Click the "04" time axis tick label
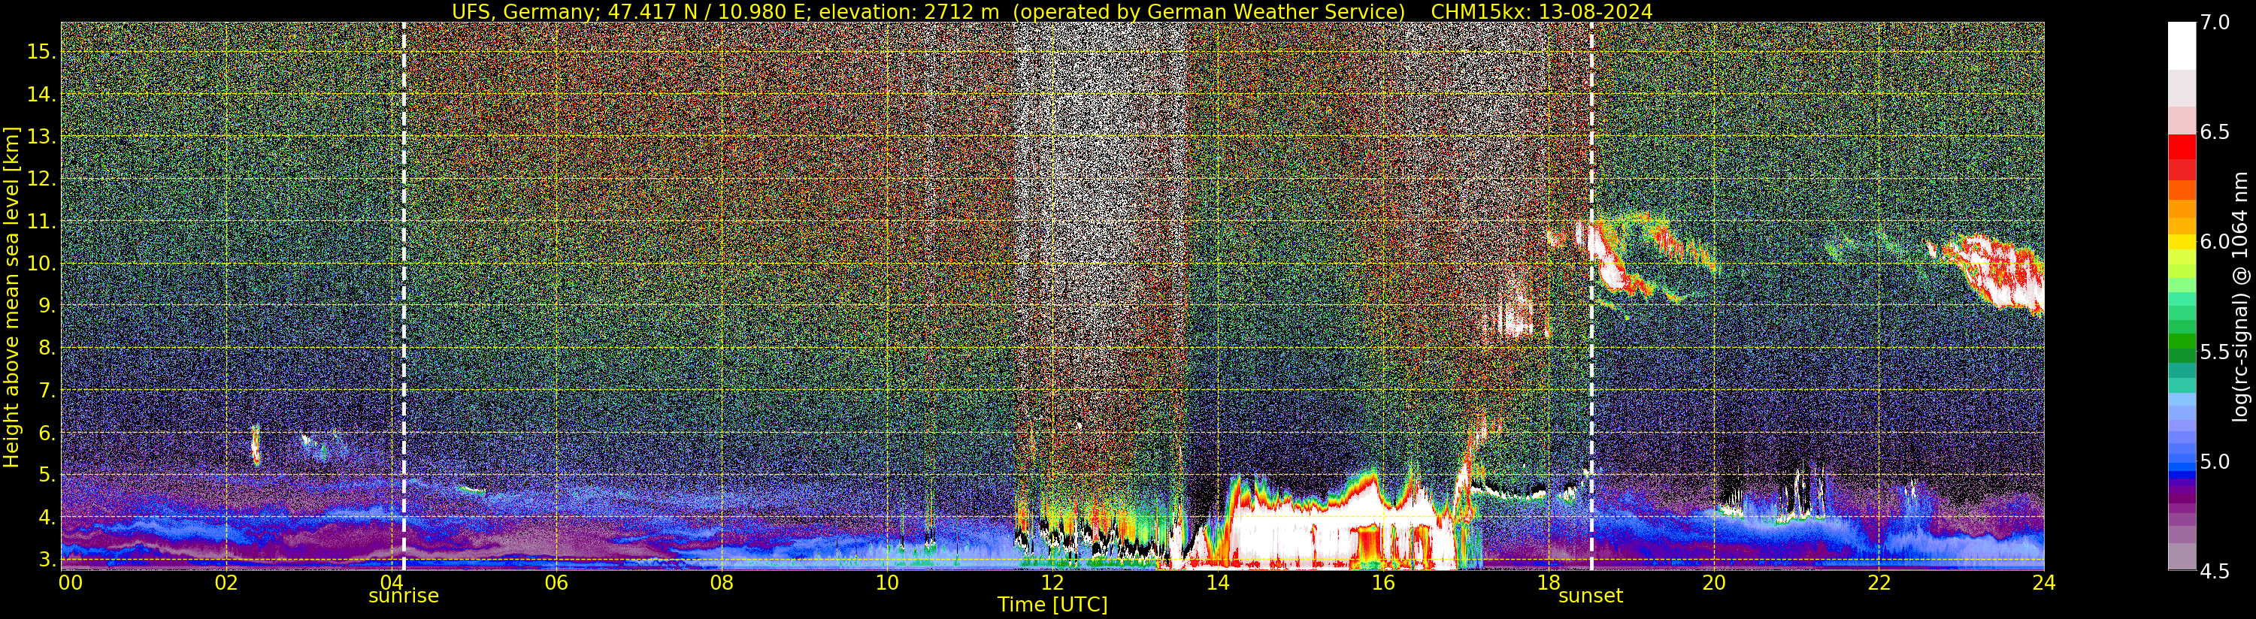This screenshot has width=2256, height=619. pyautogui.click(x=391, y=583)
